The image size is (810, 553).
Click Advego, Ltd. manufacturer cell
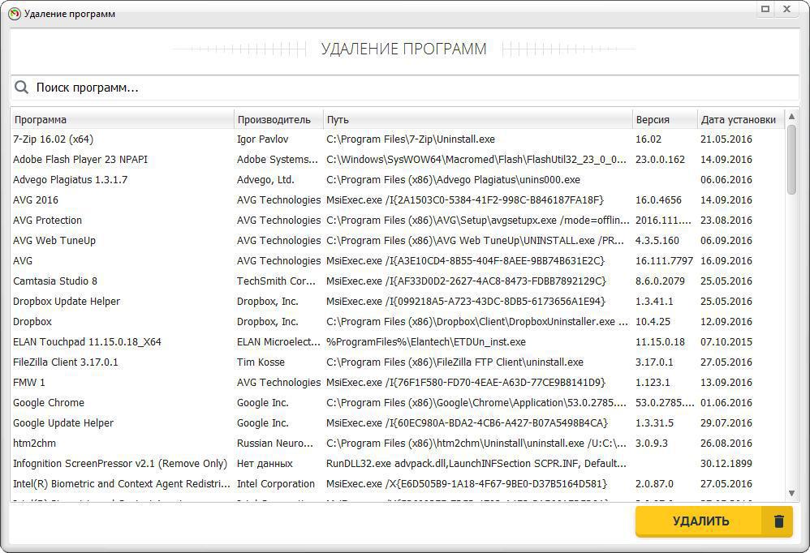click(265, 179)
